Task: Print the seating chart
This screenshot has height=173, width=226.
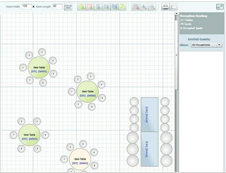Action: coord(166,7)
